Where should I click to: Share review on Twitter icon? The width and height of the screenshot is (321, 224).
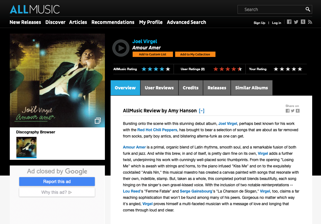point(293,111)
